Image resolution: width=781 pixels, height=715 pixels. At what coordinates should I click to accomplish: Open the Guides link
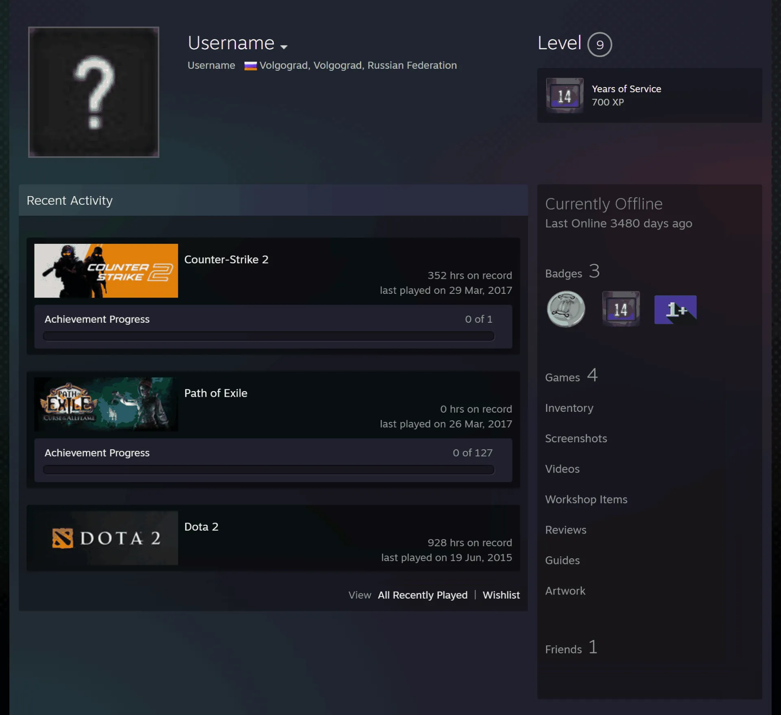click(x=562, y=560)
